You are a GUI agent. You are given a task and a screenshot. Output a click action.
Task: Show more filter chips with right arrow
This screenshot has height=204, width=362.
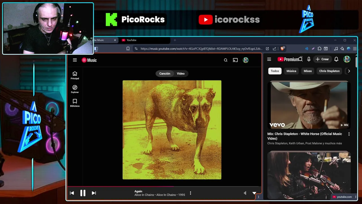pyautogui.click(x=349, y=71)
